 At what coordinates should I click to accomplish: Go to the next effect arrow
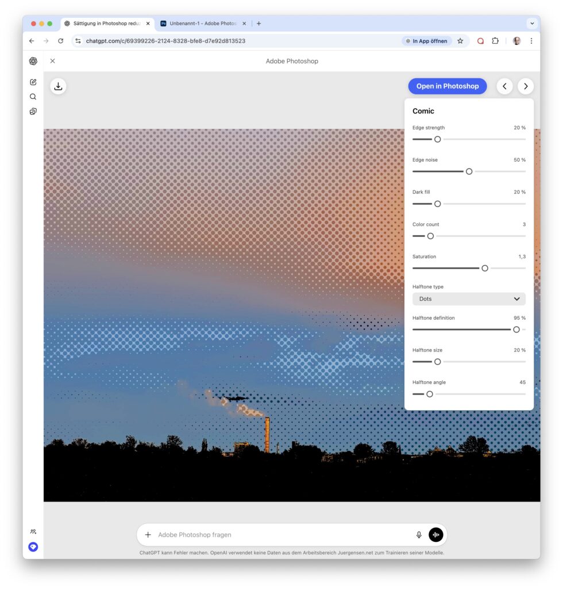click(526, 86)
